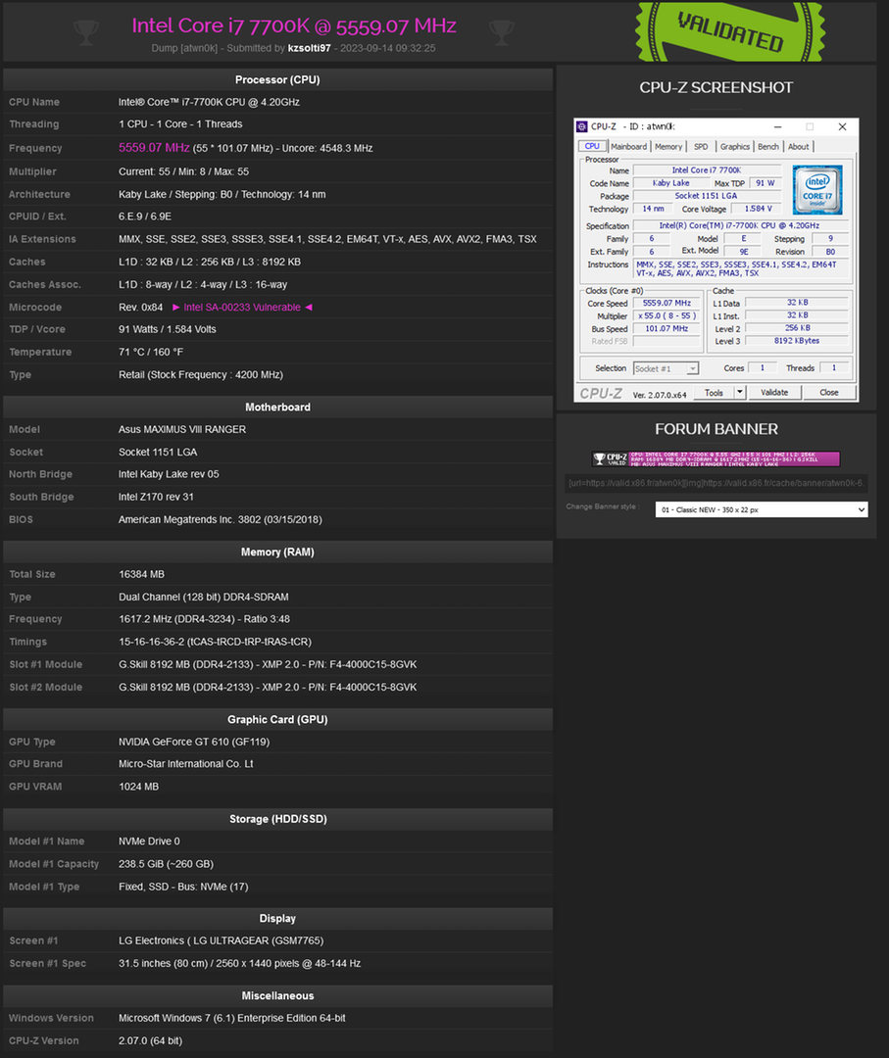889x1058 pixels.
Task: Click the CPU-Z trophy icon in forum banner
Action: coord(599,458)
